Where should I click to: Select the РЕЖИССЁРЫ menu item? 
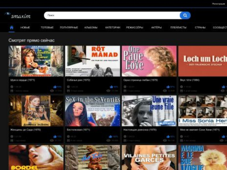[135, 28]
